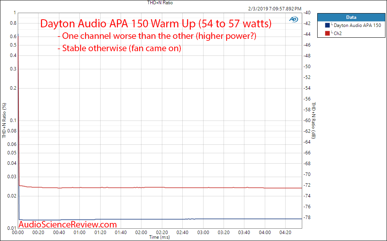Select the 0.2 percent axis tick
Viewport: 387px width, 241px height.
[x=13, y=88]
